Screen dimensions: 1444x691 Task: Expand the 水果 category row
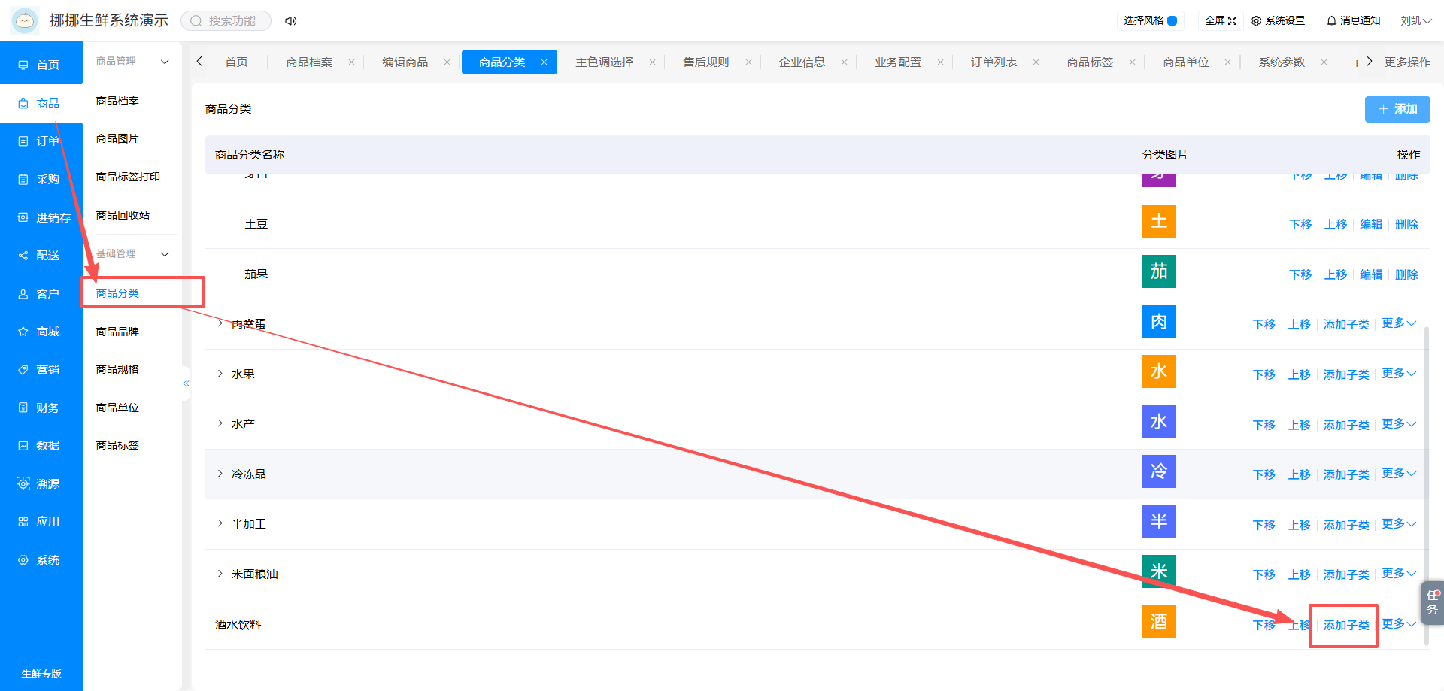(x=220, y=374)
